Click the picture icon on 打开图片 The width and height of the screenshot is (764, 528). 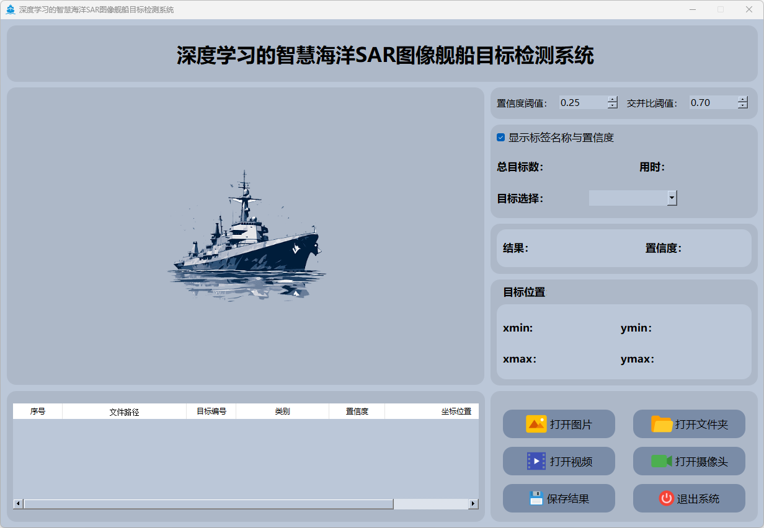[536, 424]
